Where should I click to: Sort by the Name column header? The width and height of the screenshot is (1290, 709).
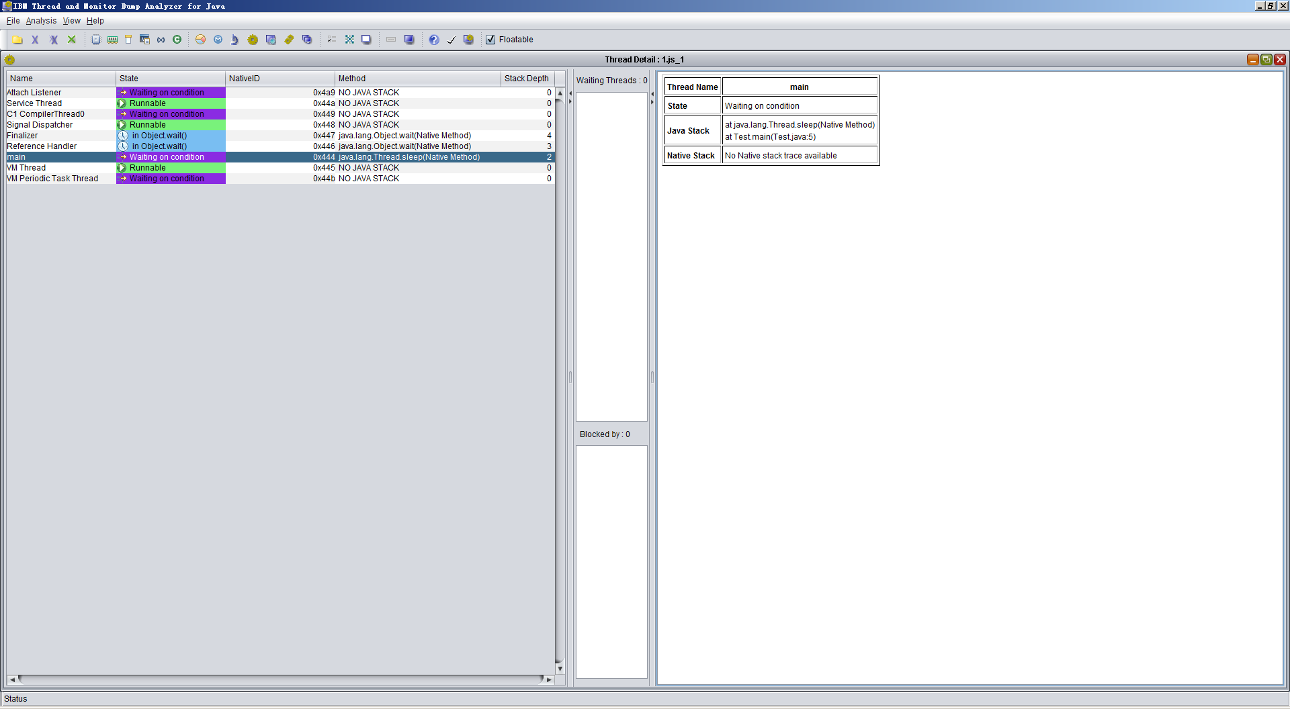click(x=60, y=79)
